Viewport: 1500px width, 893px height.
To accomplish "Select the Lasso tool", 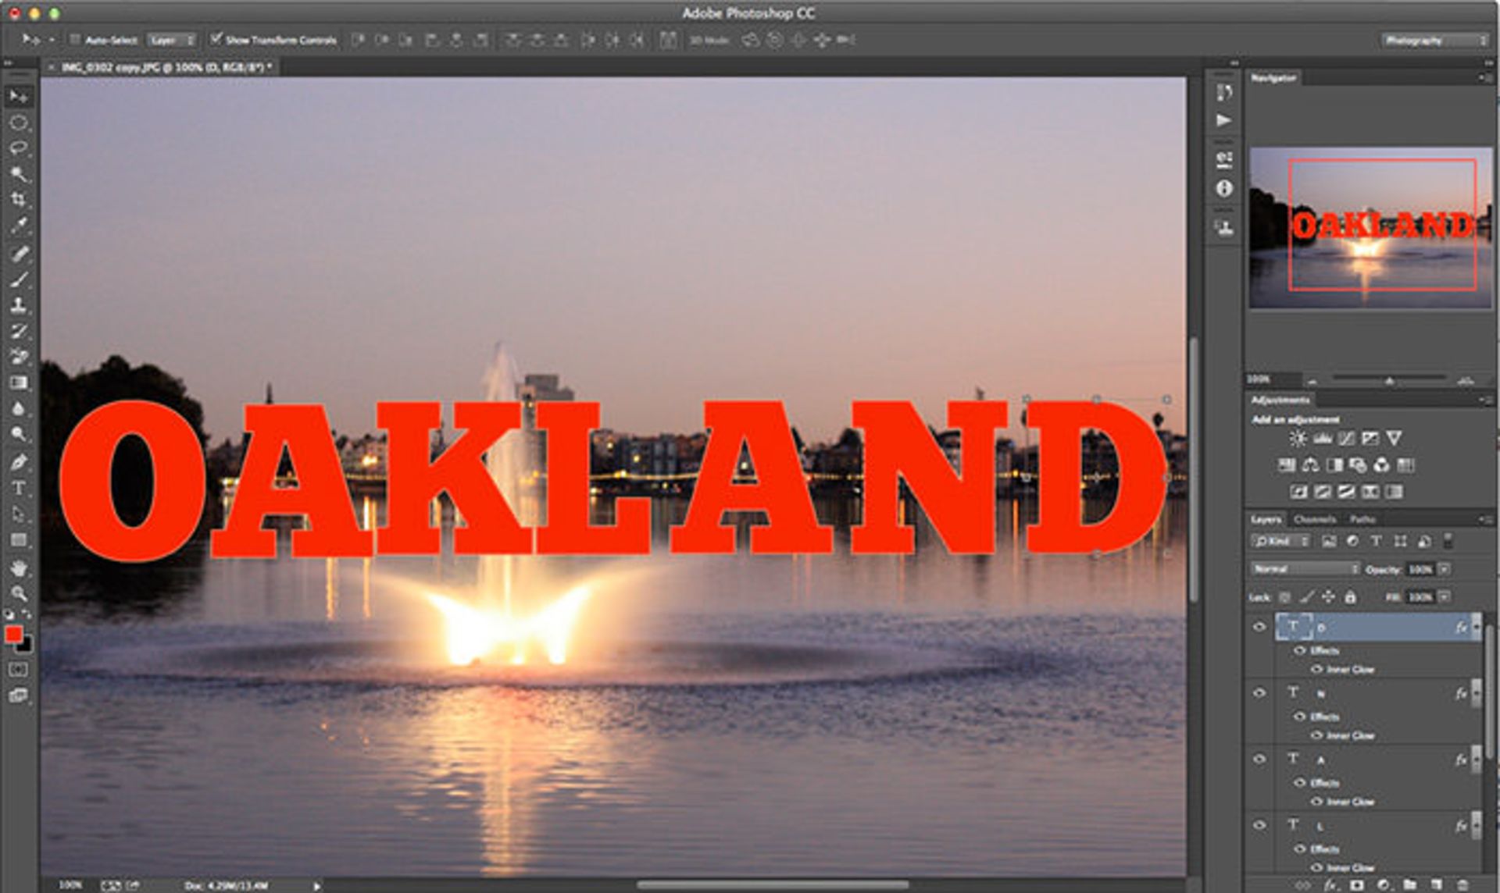I will tap(19, 148).
